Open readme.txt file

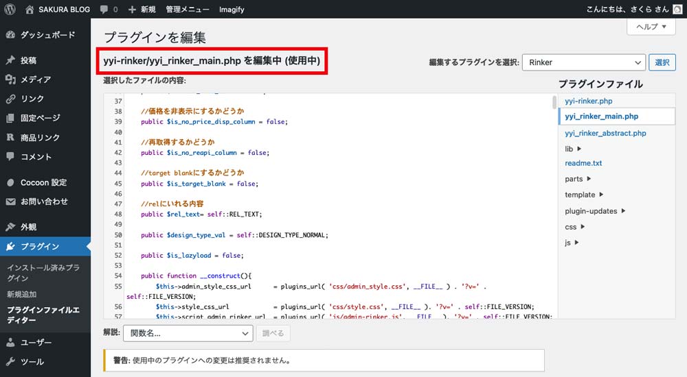click(583, 163)
